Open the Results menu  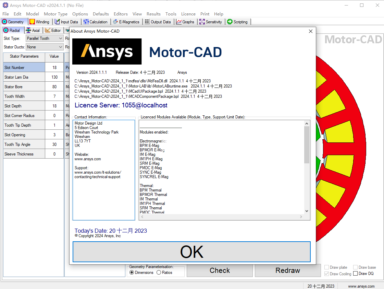coord(153,14)
